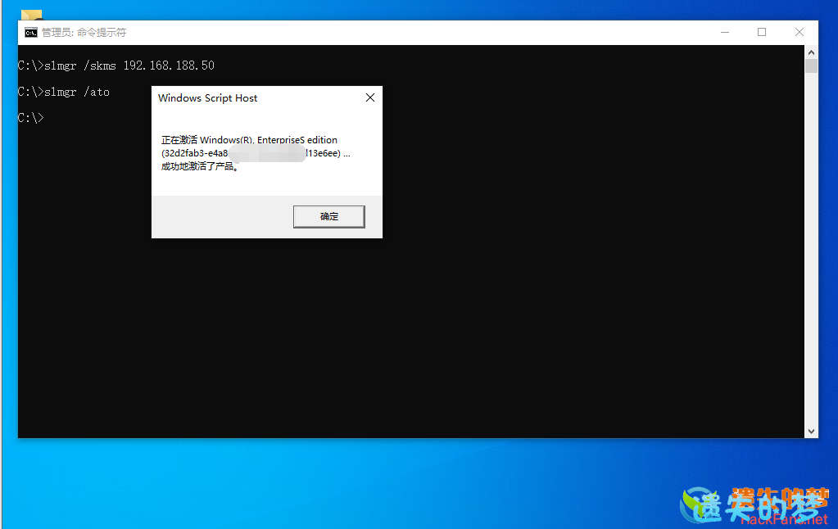Click the empty C:\> prompt line
838x529 pixels.
31,118
